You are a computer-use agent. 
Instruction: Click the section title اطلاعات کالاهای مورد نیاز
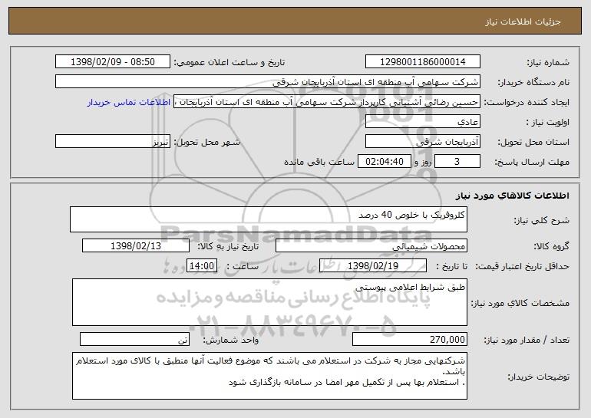coord(512,196)
